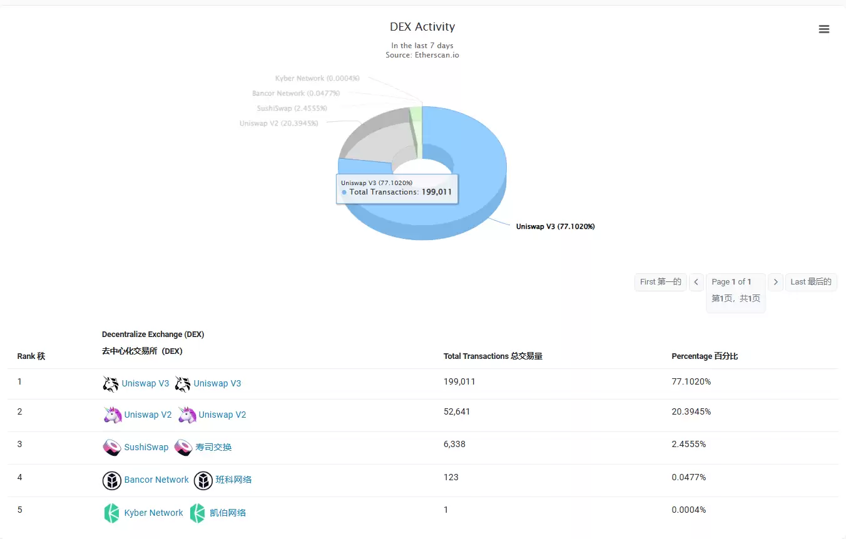Open the Kyber Network text link
The width and height of the screenshot is (846, 539).
[154, 513]
